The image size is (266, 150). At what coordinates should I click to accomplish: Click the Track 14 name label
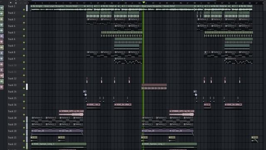click(12, 92)
